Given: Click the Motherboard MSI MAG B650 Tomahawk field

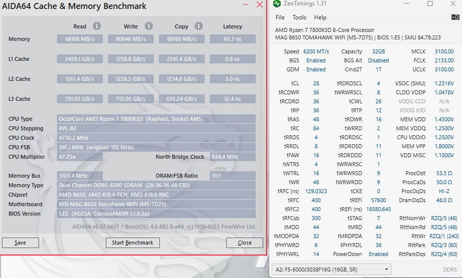Looking at the screenshot, I should point(156,204).
